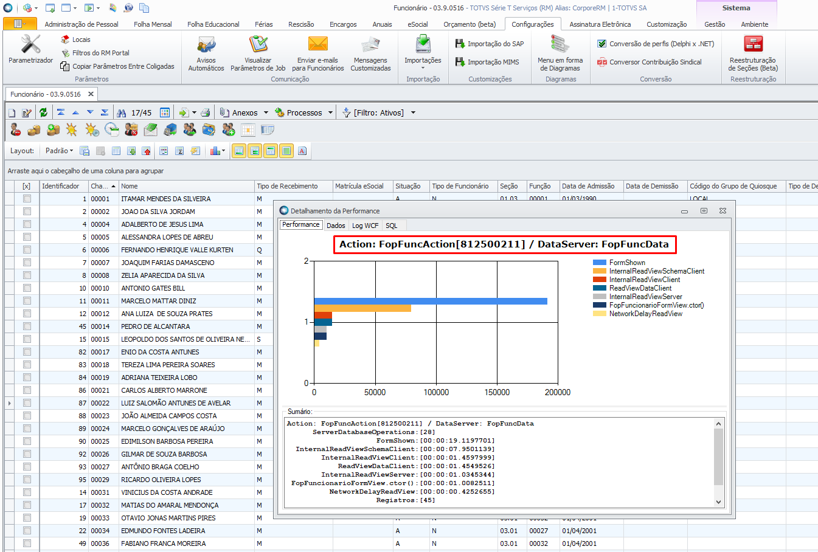Click the save layout icon
Screen dimensions: 818x552
tap(85, 151)
